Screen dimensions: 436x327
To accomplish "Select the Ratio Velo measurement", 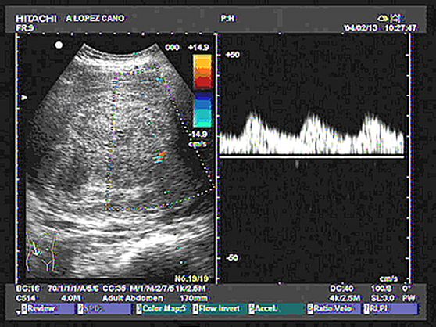I will [x=334, y=309].
